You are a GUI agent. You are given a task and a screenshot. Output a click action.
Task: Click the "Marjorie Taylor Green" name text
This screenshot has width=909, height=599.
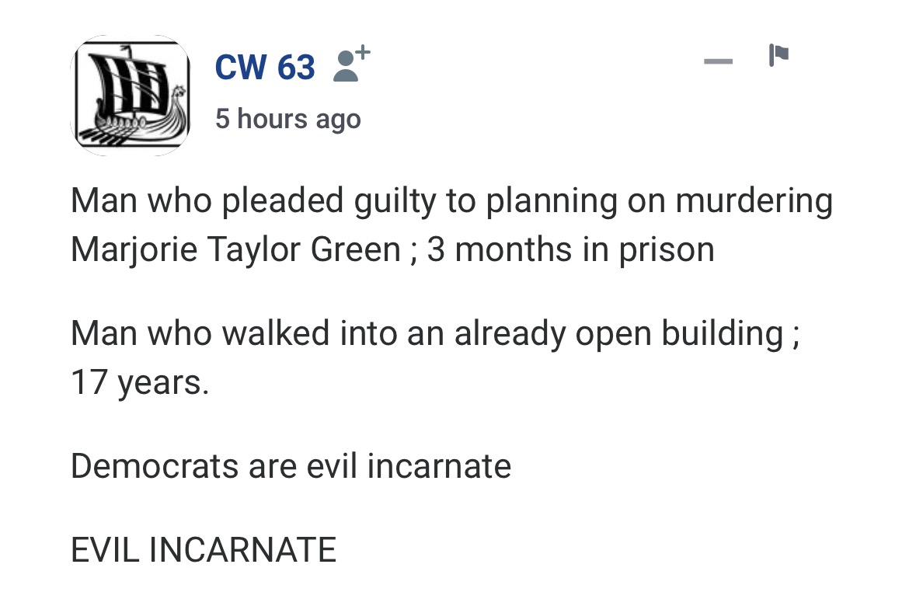coord(235,250)
